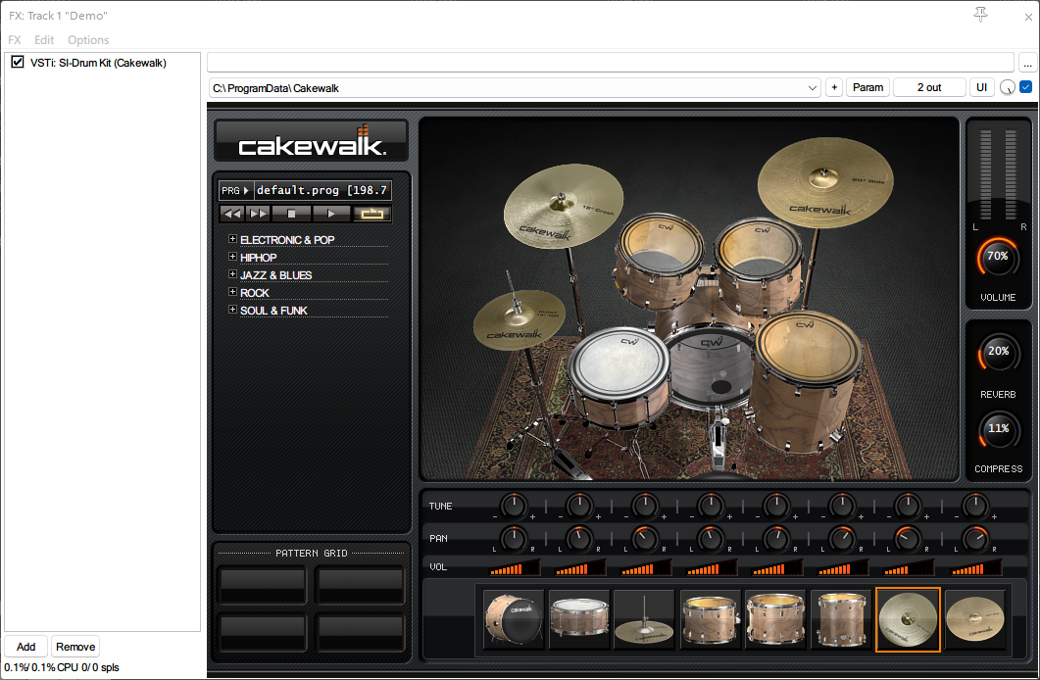Open the Options menu
The image size is (1040, 680).
88,40
